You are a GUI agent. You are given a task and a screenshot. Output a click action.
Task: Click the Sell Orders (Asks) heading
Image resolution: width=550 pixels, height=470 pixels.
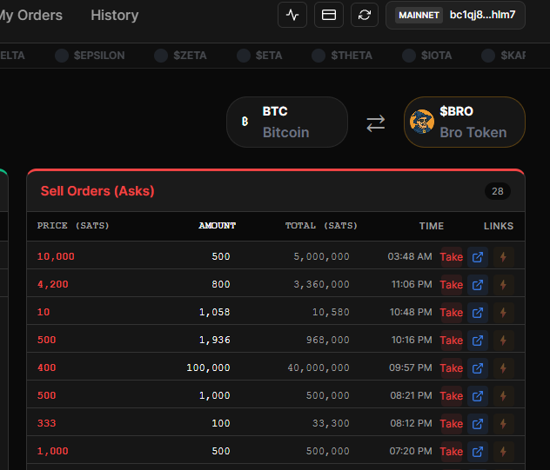tap(97, 191)
